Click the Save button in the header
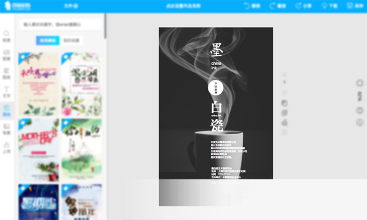The width and height of the screenshot is (367, 220). 355,6
